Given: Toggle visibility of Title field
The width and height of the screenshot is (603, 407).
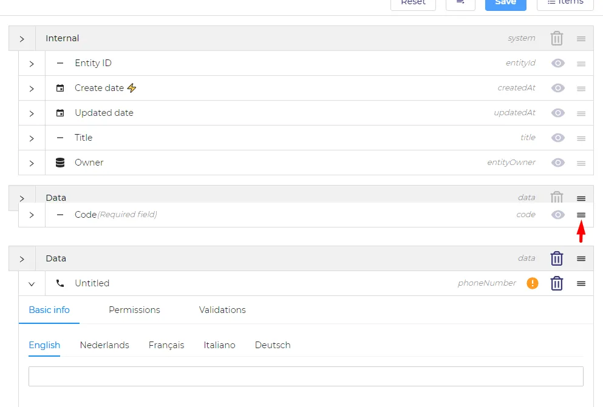Looking at the screenshot, I should point(557,138).
